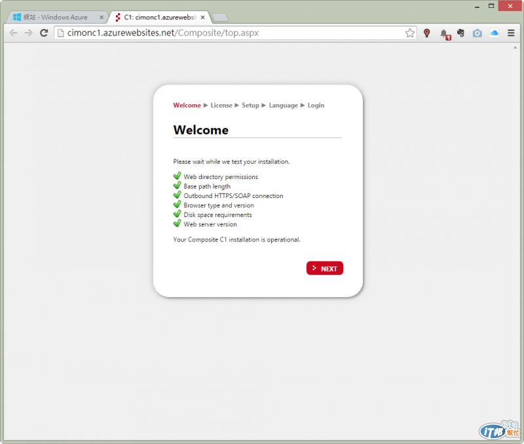524x444 pixels.
Task: Click the 'Base path length' text
Action: pos(207,186)
